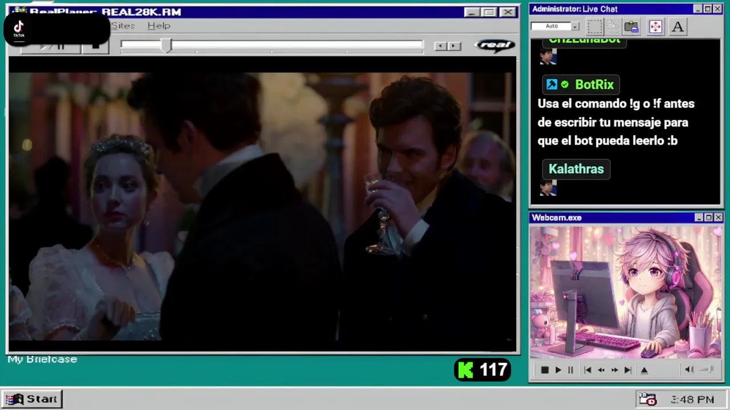Fast forward in Webcam.exe controls
This screenshot has height=410, width=730.
(x=614, y=370)
